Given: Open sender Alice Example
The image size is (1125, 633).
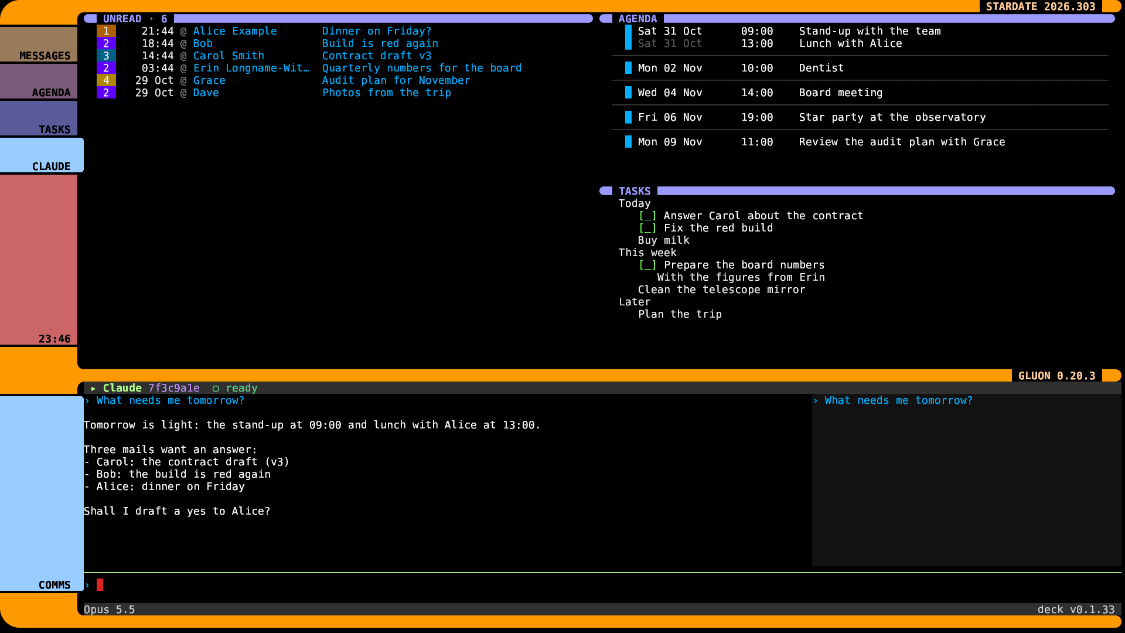Looking at the screenshot, I should 235,31.
